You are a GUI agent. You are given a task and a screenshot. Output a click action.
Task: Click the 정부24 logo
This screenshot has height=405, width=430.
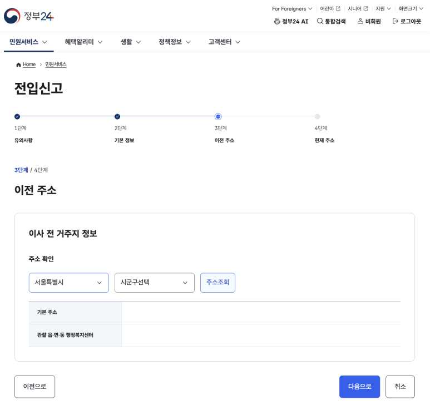(28, 16)
